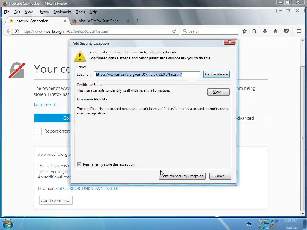
Task: Open the Pocket icon in toolbar
Action: [286, 31]
